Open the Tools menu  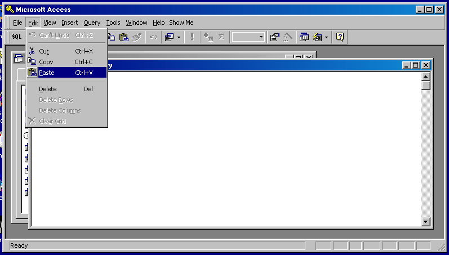(x=113, y=23)
